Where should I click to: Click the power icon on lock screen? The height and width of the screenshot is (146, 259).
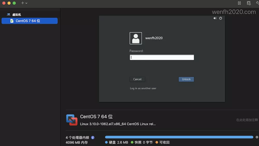[x=221, y=18]
